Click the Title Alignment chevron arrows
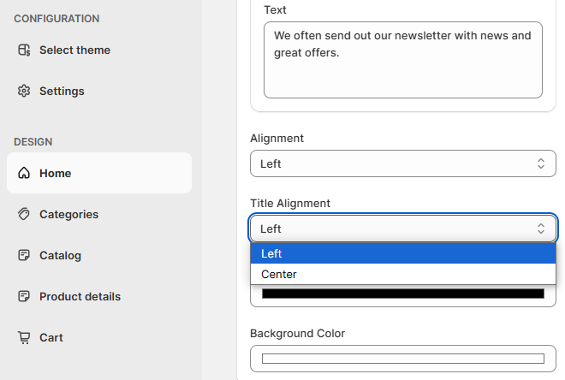This screenshot has width=565, height=380. [541, 229]
